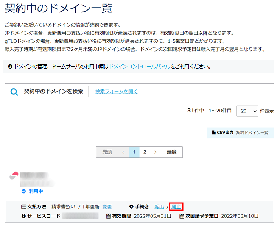Select page 1 in the pagination
This screenshot has height=228, width=280.
click(134, 152)
